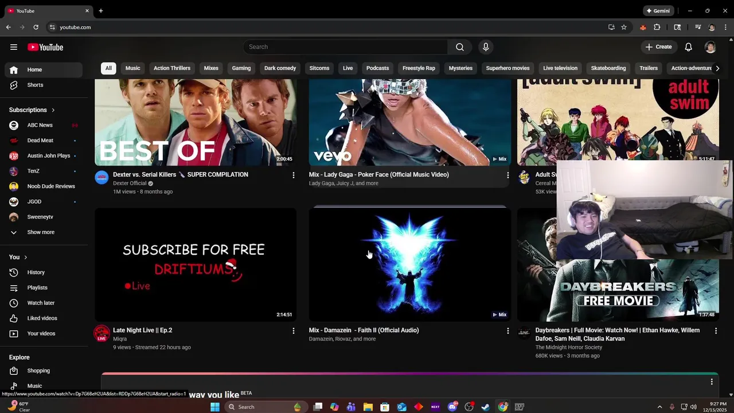The height and width of the screenshot is (413, 734).
Task: Go back in browser history
Action: pos(8,27)
